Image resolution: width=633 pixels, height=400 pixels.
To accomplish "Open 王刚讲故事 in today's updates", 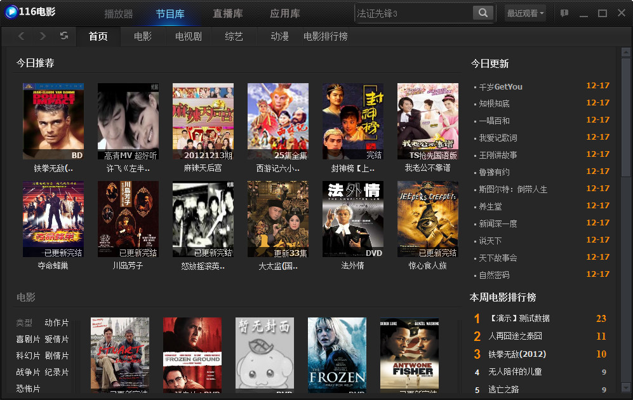I will [498, 155].
